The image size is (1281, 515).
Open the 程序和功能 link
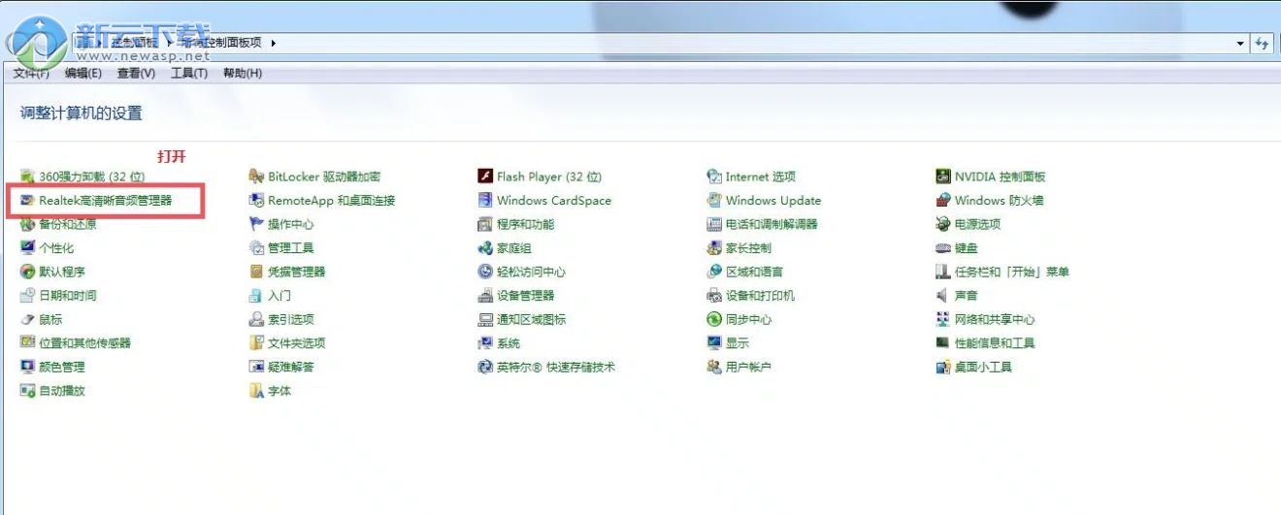[526, 224]
